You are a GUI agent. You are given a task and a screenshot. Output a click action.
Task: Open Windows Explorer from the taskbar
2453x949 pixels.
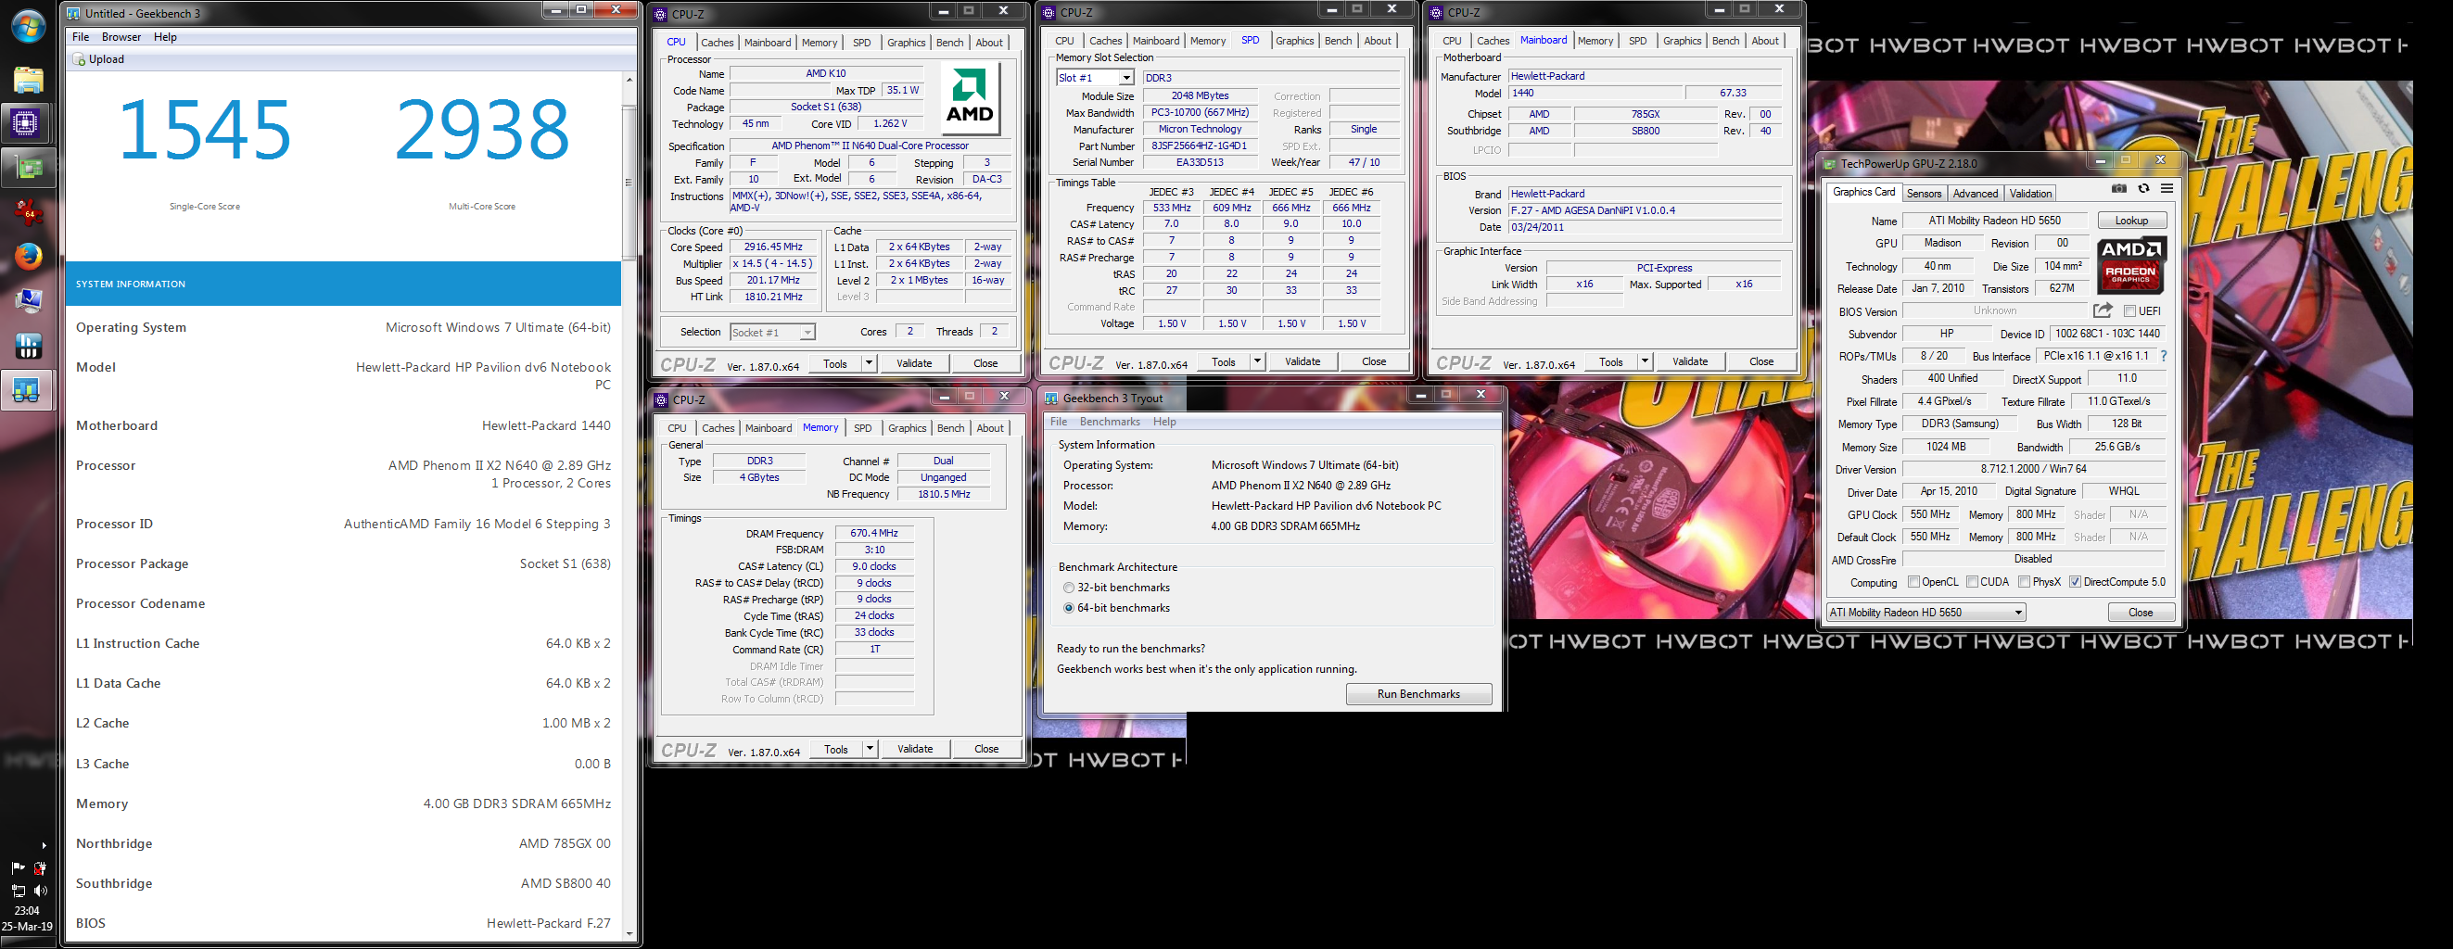pos(28,79)
